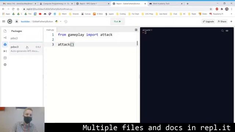Open the UVU Prep bookmark folder
235x132 pixels.
[x=147, y=14]
